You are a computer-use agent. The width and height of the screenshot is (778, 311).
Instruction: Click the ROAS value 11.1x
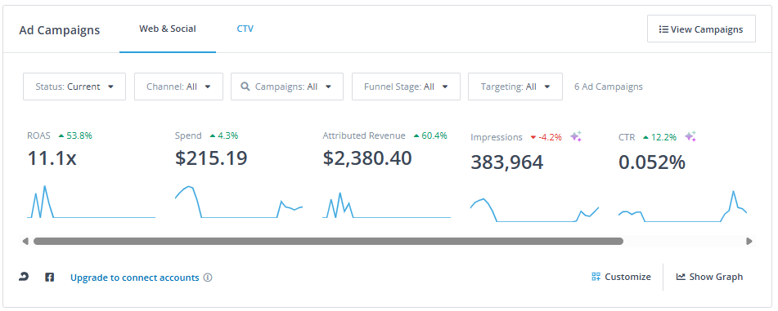point(52,158)
